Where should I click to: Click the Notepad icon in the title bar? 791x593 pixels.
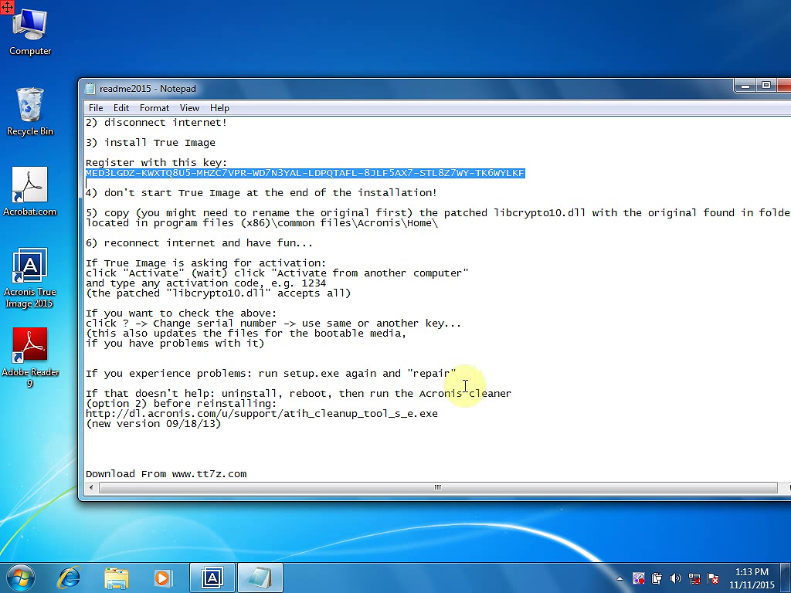click(90, 89)
